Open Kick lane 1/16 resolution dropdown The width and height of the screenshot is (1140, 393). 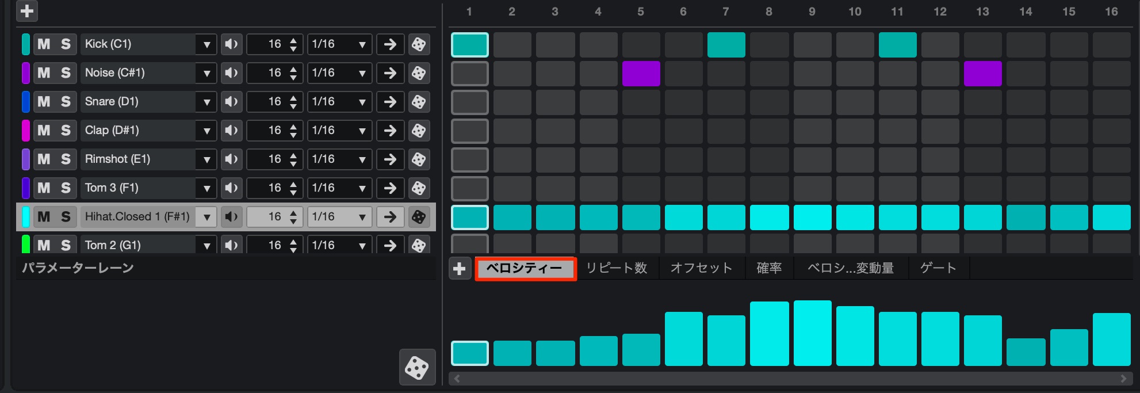coord(339,44)
